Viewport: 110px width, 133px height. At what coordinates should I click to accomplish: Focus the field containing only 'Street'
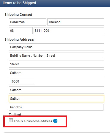(x=56, y=64)
